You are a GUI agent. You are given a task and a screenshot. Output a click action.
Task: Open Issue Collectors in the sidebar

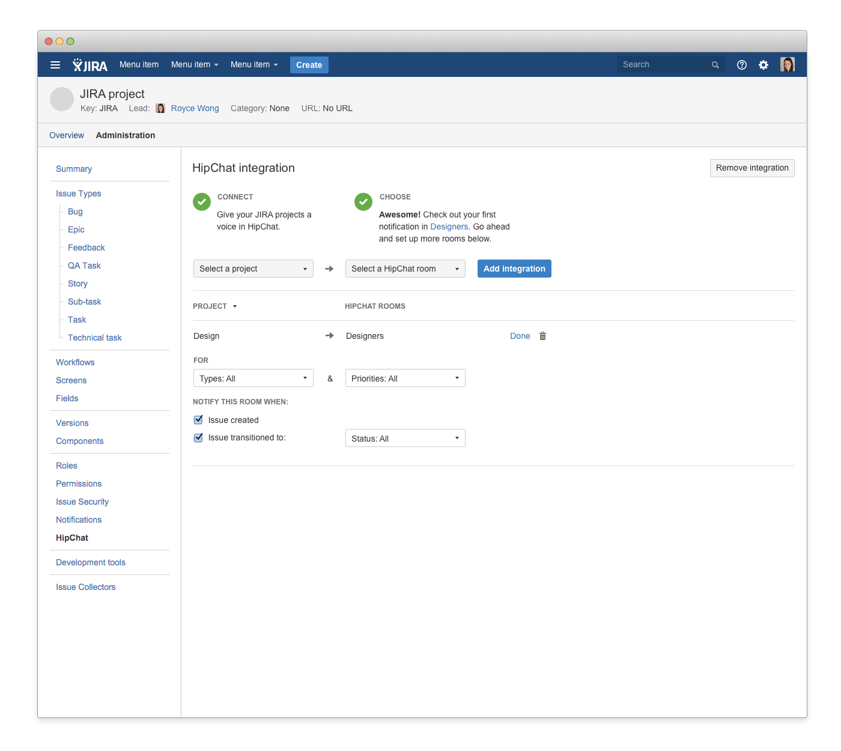pos(86,587)
